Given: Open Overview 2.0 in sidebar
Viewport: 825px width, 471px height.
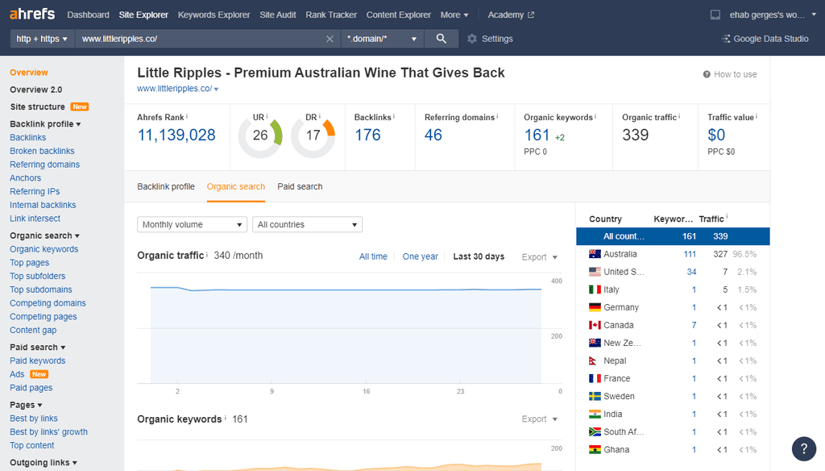Looking at the screenshot, I should 35,90.
